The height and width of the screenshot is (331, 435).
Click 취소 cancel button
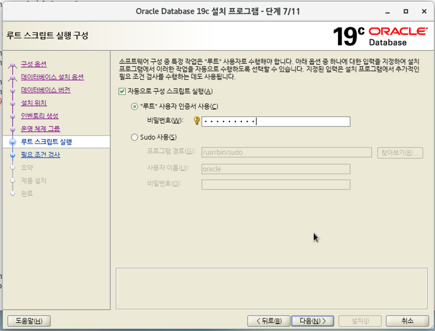tap(407, 321)
